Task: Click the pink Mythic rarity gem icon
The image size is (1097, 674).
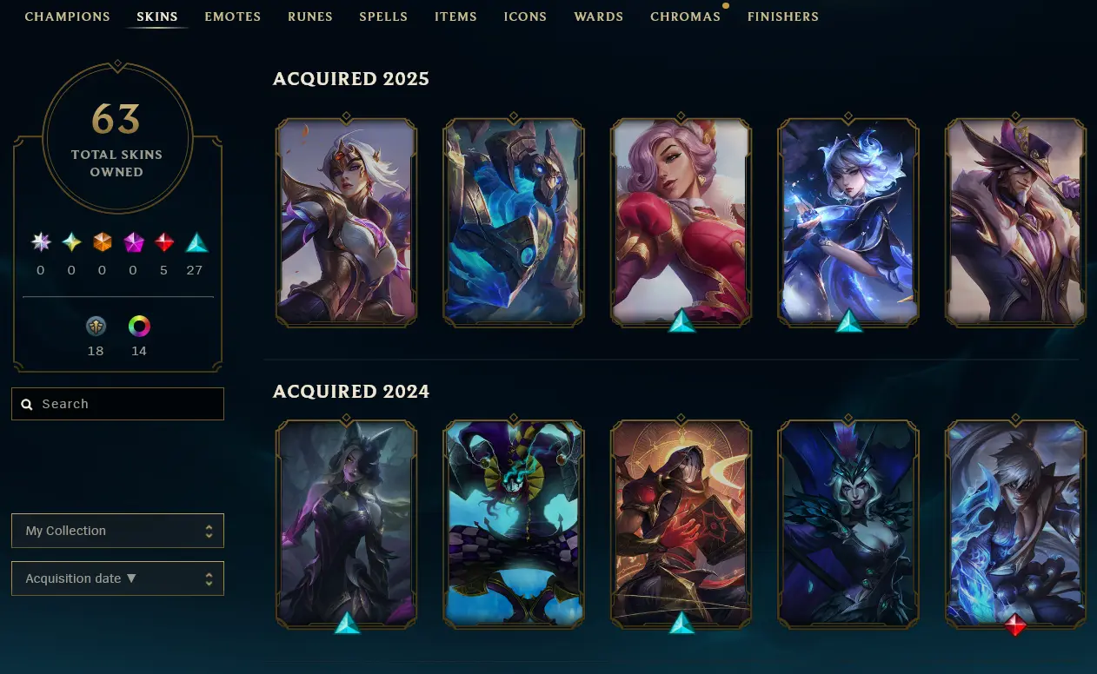Action: [x=133, y=242]
